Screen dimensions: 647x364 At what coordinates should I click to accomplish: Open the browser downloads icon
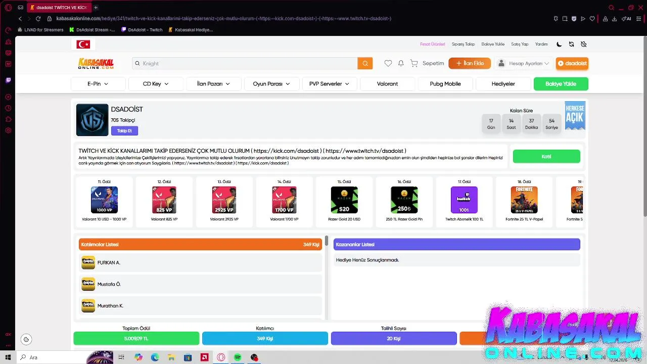[614, 19]
